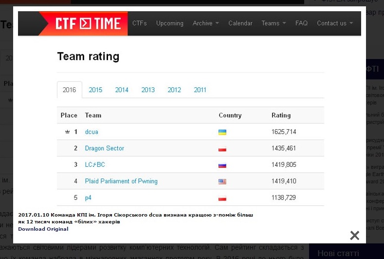Open the Teams dropdown menu

274,23
